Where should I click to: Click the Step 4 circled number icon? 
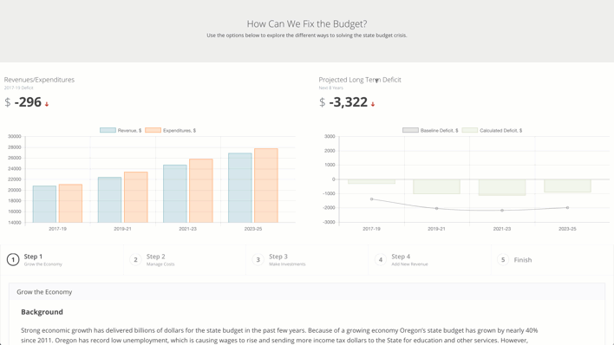380,260
